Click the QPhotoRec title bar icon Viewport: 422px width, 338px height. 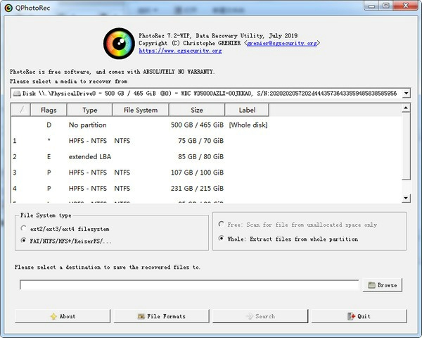pos(8,7)
